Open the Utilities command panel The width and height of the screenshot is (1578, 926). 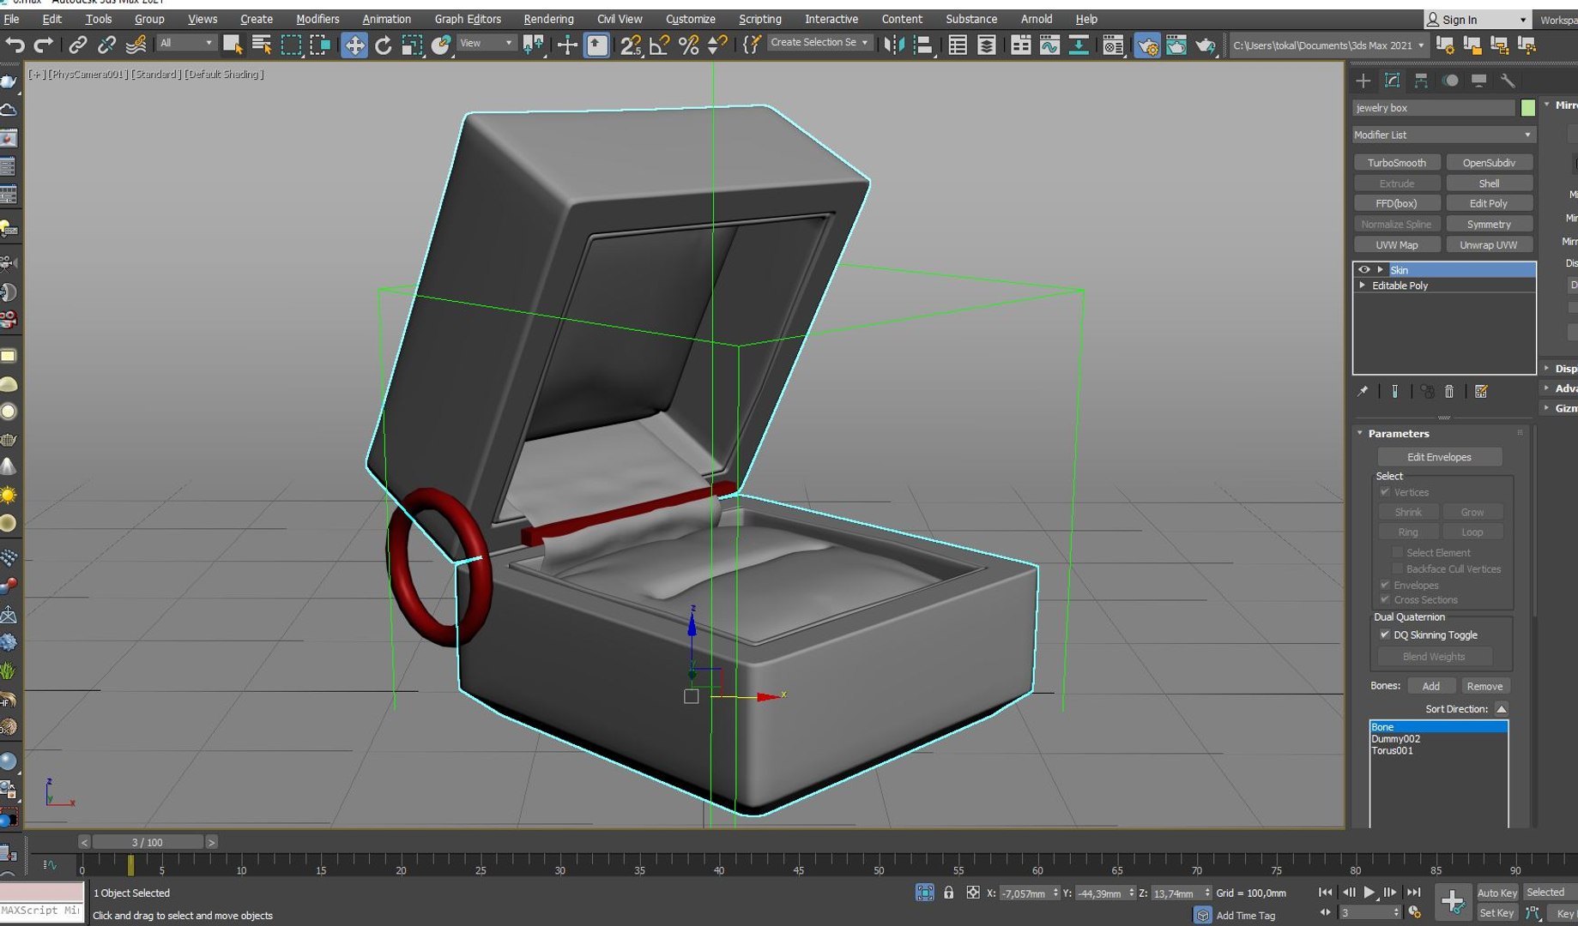click(1508, 81)
